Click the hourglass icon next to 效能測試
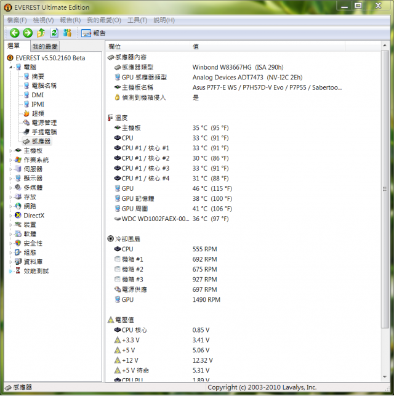The image size is (394, 396). point(18,271)
